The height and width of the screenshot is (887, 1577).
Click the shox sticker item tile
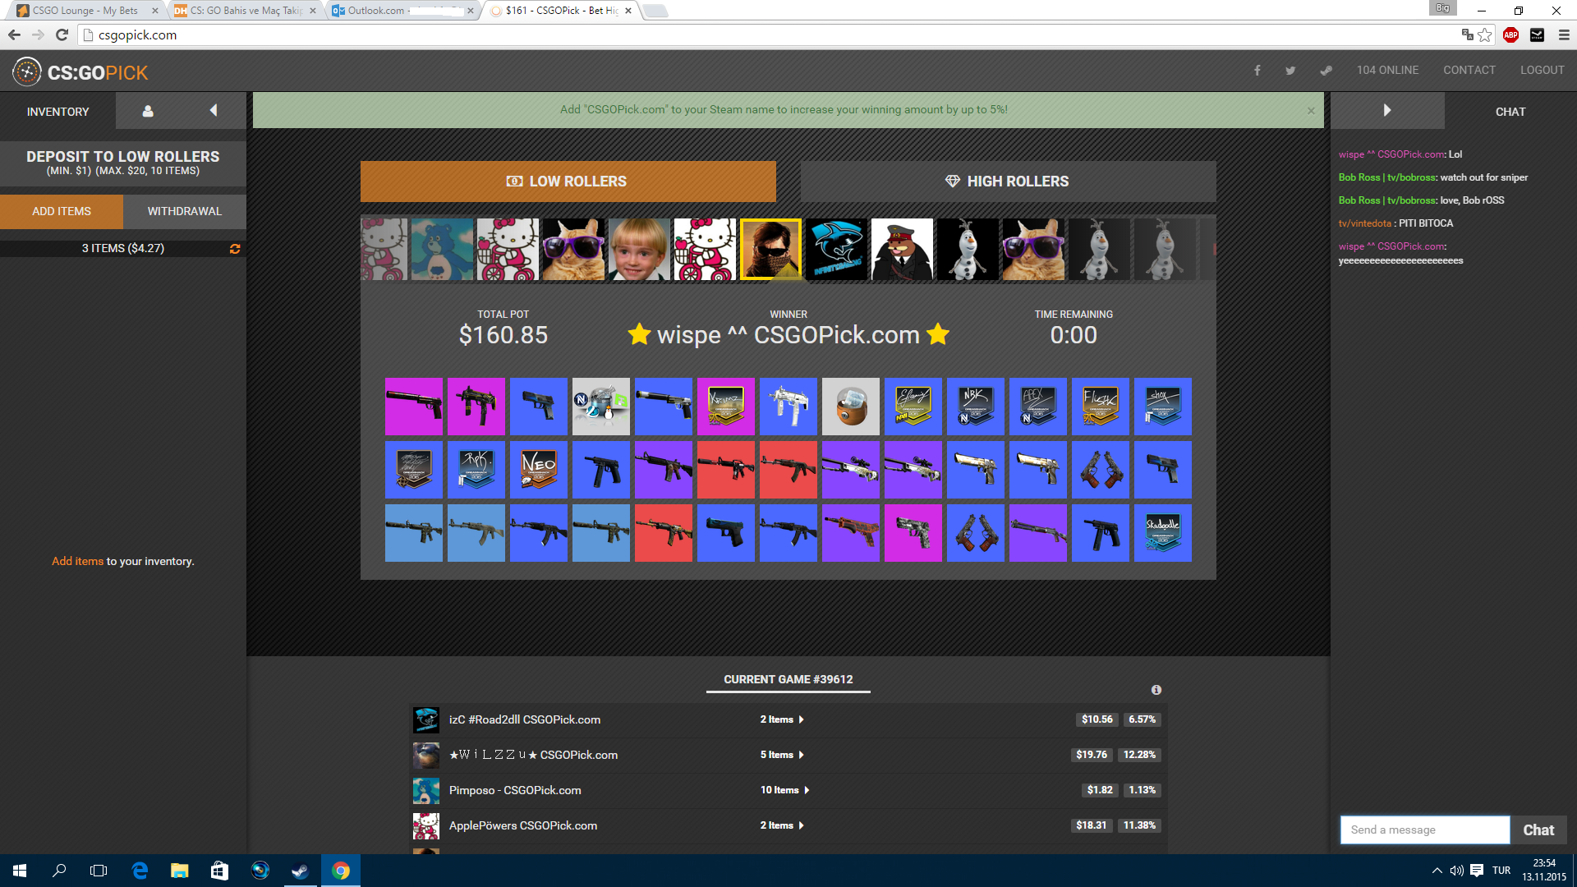(x=1163, y=407)
